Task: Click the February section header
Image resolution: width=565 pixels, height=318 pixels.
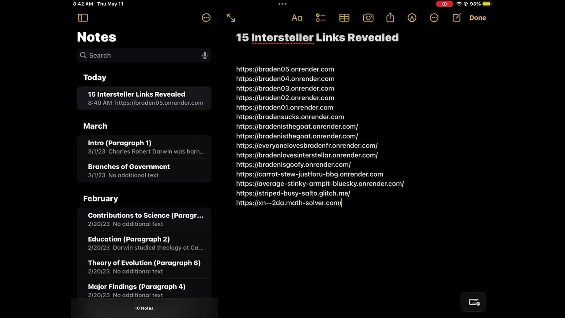Action: (x=101, y=198)
